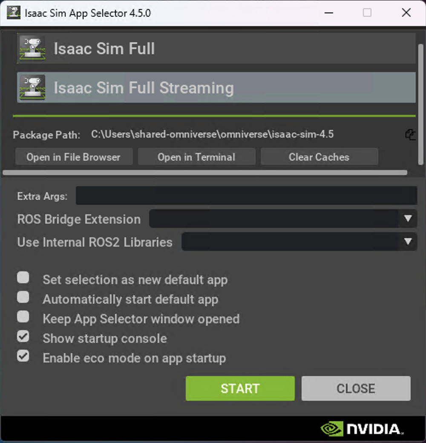Clear the application caches

coord(319,157)
